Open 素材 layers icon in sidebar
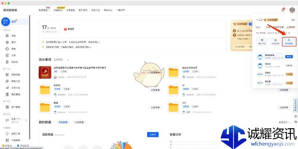298x149 pixels. point(7,42)
